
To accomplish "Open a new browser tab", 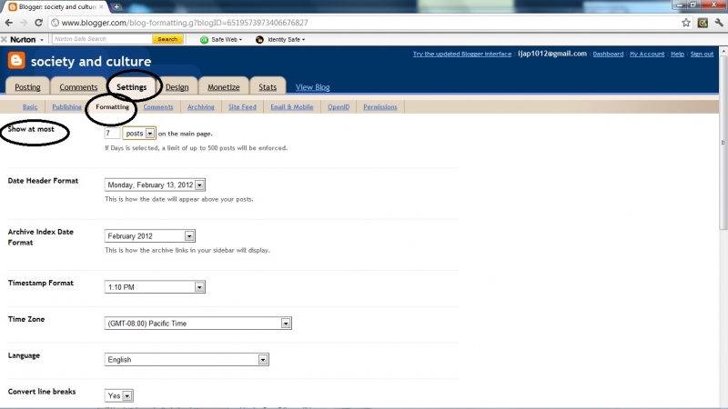I will tap(116, 6).
